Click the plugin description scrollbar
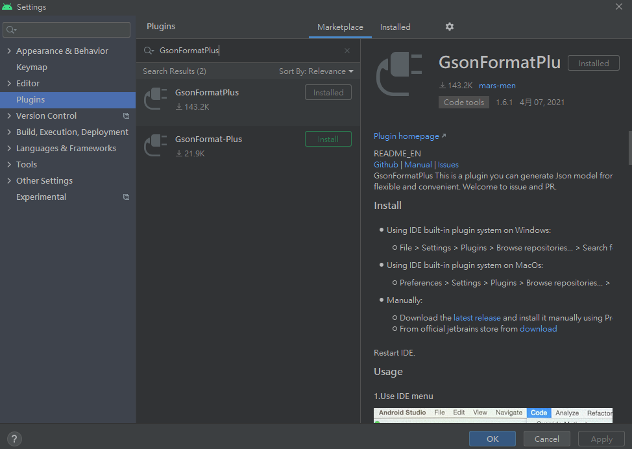The height and width of the screenshot is (449, 632). click(x=630, y=147)
